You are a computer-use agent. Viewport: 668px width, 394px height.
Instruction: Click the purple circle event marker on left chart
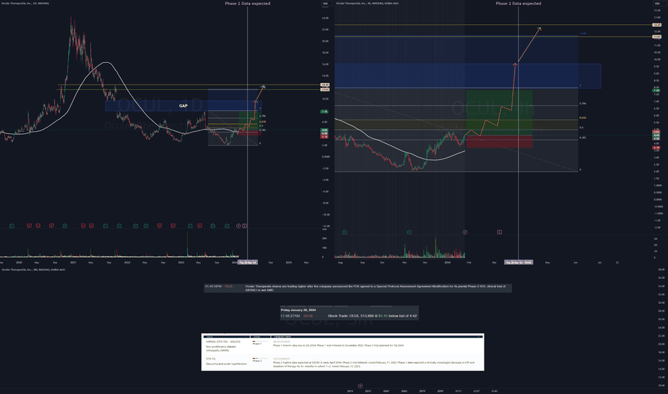tap(239, 226)
